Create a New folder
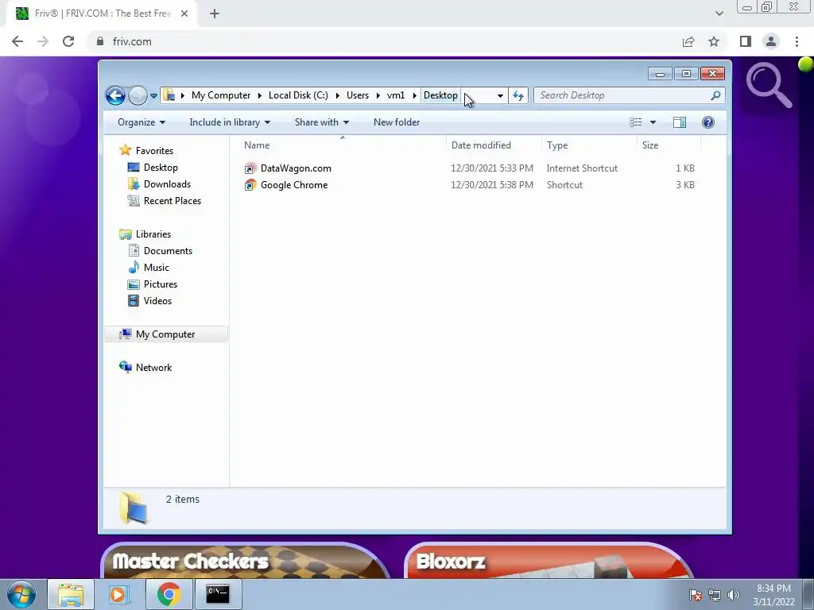814x610 pixels. tap(397, 122)
